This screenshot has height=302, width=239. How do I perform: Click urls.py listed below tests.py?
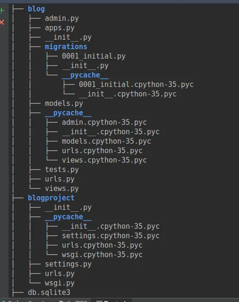coord(60,179)
